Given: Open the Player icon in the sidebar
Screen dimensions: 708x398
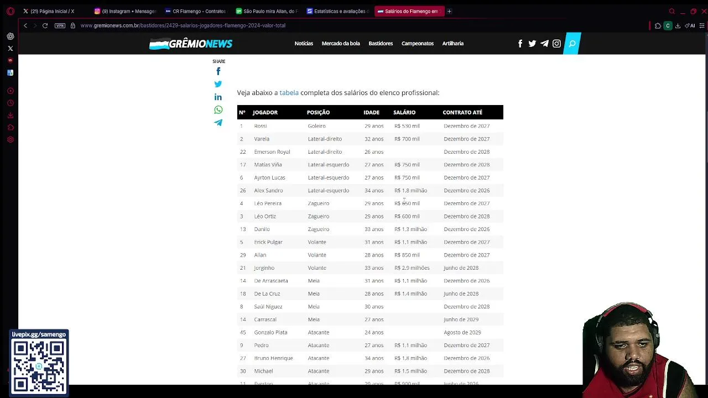Looking at the screenshot, I should 11,91.
